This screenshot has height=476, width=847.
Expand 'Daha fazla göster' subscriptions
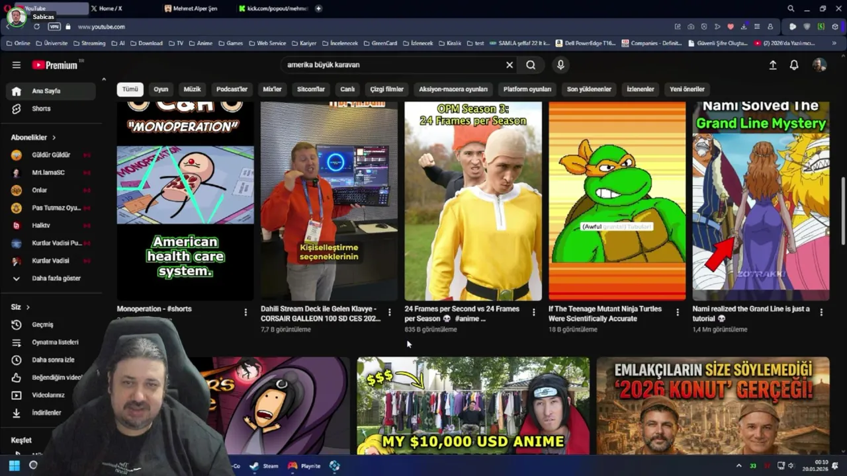click(x=52, y=278)
